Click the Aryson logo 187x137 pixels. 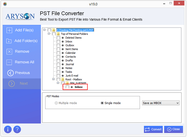[x=20, y=16]
